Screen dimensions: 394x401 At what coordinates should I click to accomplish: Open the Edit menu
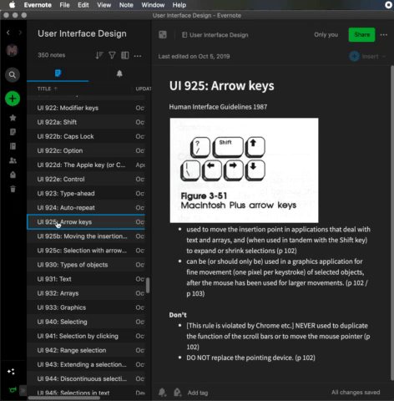click(x=83, y=5)
